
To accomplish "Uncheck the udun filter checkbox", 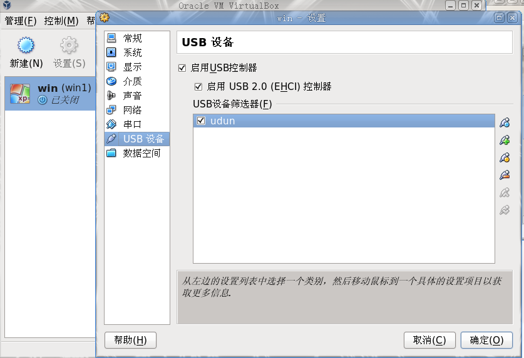I will 201,121.
